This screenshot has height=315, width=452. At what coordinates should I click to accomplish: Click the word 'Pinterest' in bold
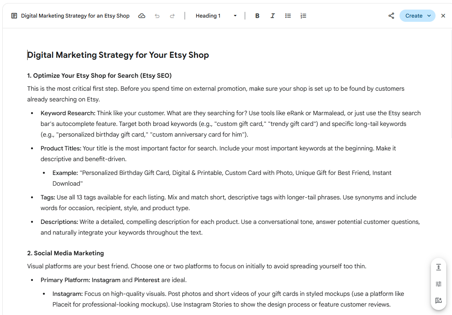click(x=147, y=280)
